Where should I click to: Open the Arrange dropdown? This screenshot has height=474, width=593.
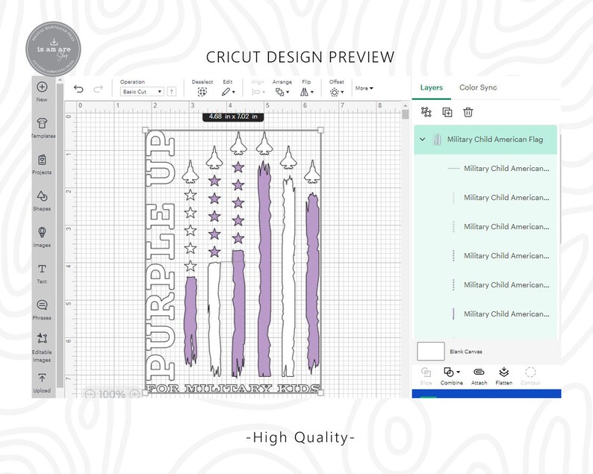[282, 92]
